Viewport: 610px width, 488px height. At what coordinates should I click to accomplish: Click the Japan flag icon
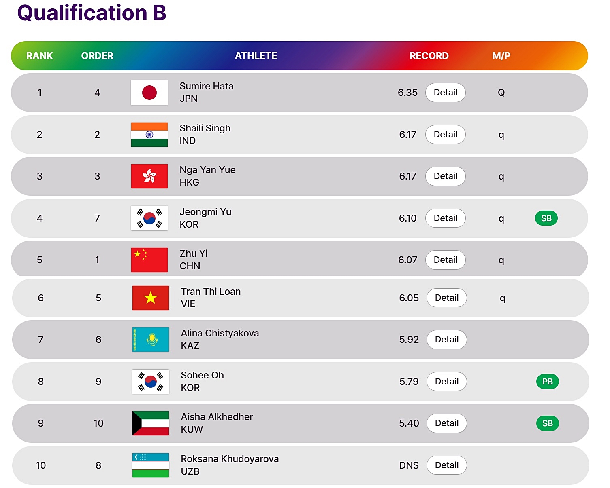pyautogui.click(x=149, y=93)
